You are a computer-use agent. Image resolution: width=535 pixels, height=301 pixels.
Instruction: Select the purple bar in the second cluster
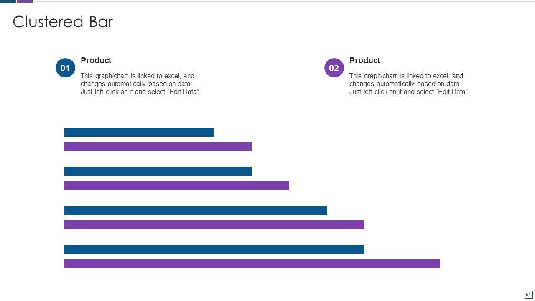176,185
